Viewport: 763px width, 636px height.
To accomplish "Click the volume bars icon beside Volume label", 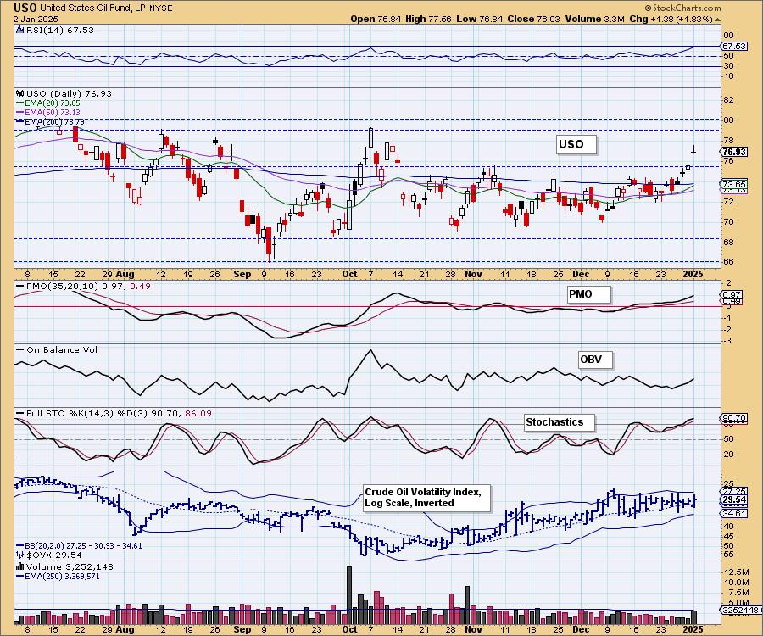I will [20, 566].
